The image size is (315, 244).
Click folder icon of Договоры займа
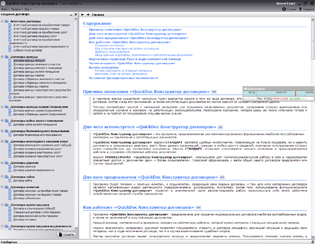pyautogui.click(x=6, y=177)
